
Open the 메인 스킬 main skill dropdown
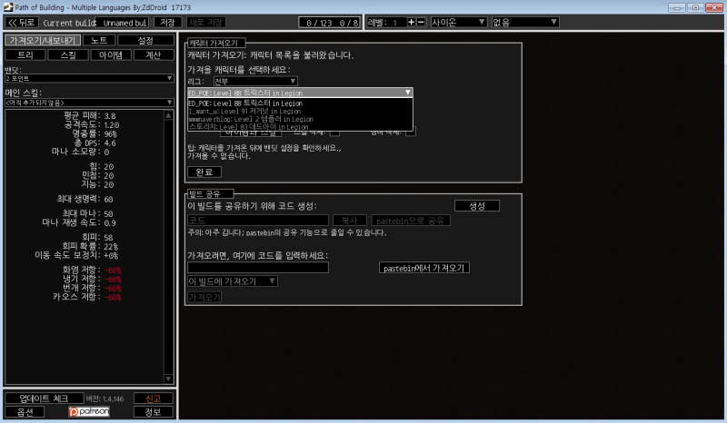(89, 103)
